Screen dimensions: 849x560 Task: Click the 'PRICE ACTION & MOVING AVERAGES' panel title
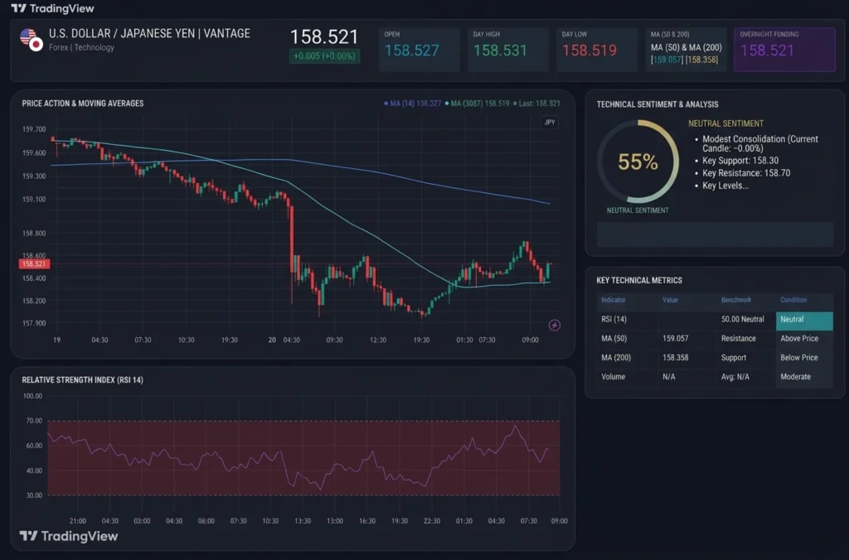pyautogui.click(x=83, y=104)
